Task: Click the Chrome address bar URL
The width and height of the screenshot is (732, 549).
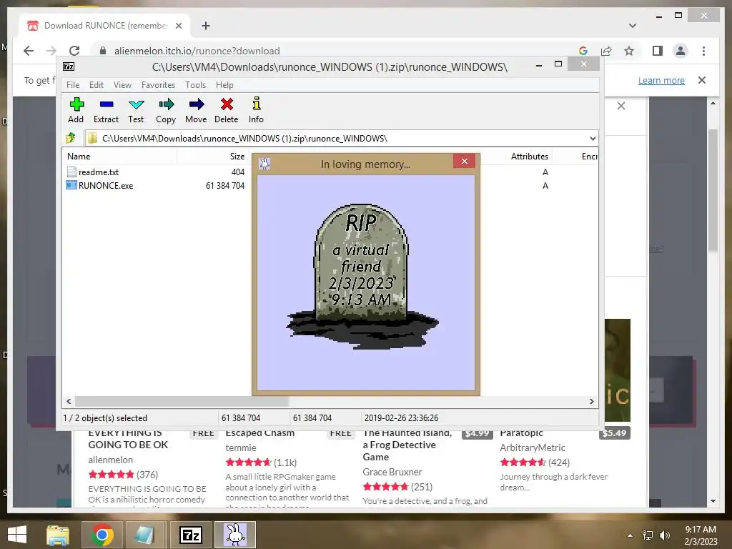Action: (x=197, y=51)
